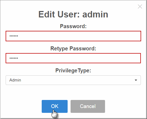147x119 pixels.
Task: Click the Password label
Action: (x=73, y=26)
